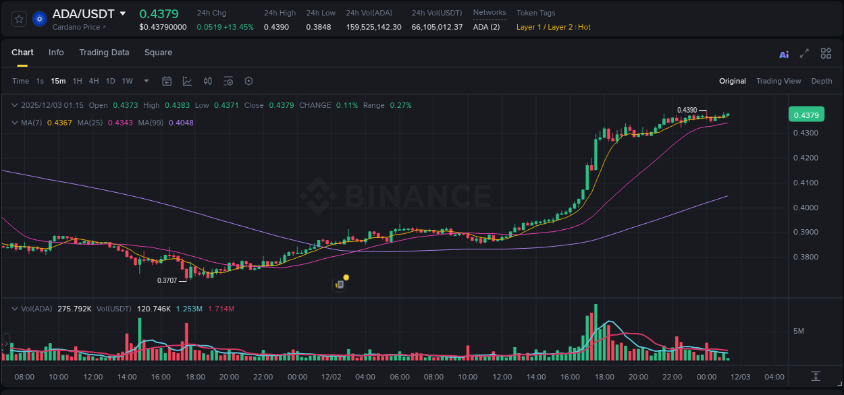This screenshot has width=844, height=395.
Task: Open the indicators candlestick icon
Action: click(207, 81)
